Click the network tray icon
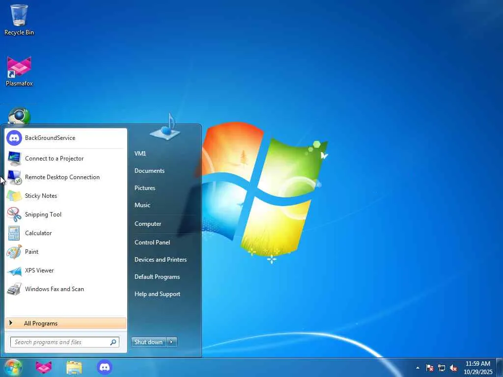Screen dimensions: 503x377 [442, 368]
